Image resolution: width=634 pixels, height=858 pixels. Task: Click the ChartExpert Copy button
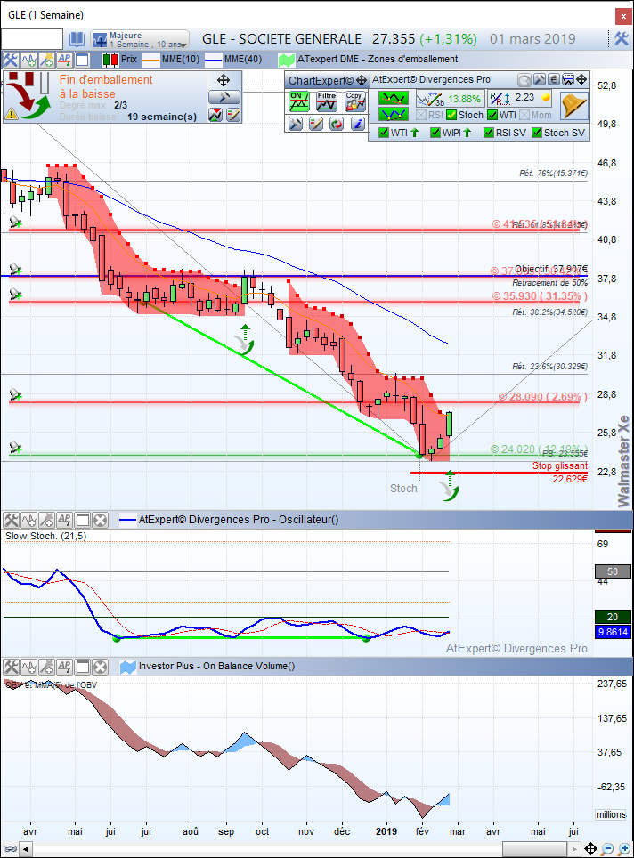pos(354,101)
